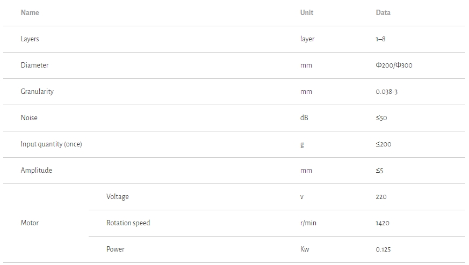
Task: Click the Amplitude row label
Action: [x=37, y=171]
